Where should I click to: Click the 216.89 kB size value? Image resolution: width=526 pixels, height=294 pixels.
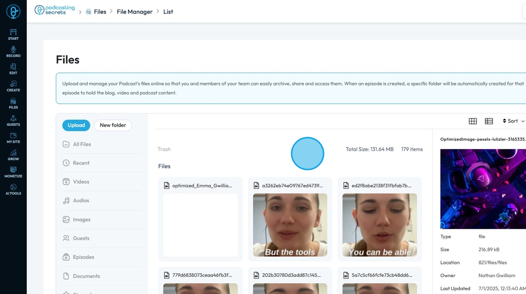489,250
